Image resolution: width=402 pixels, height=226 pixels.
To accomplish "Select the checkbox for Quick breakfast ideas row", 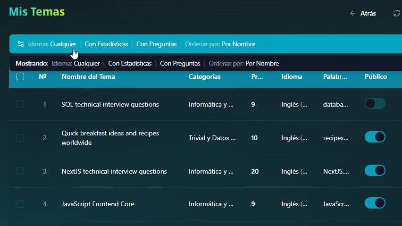I will 20,138.
